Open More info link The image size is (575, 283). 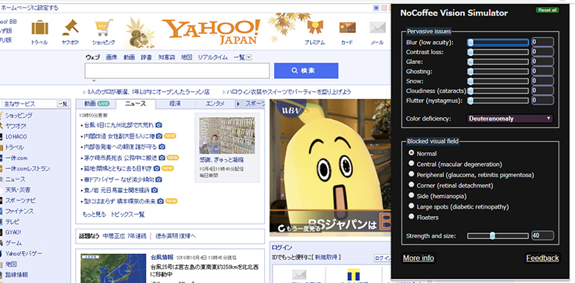tap(418, 258)
